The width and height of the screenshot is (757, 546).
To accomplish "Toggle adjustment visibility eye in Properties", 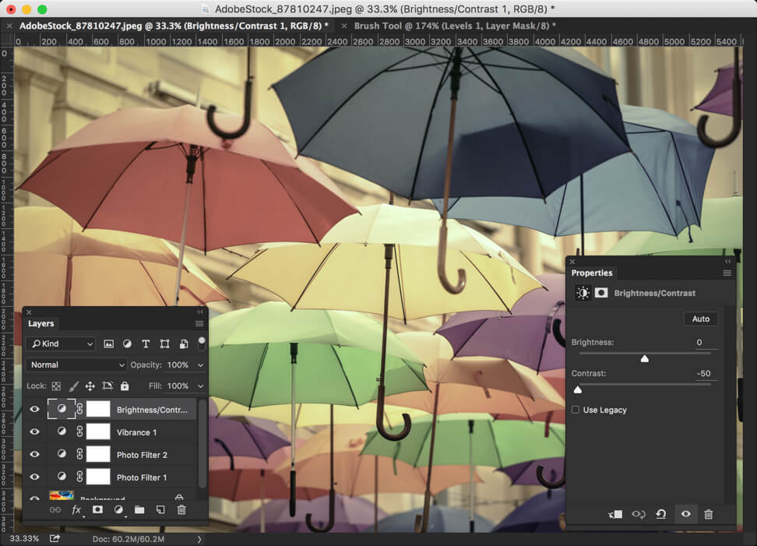I will coord(685,514).
